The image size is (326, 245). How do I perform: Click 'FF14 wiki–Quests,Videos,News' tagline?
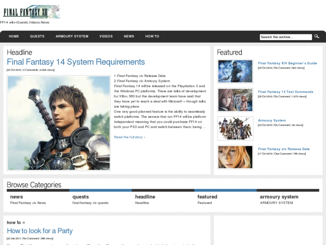[25, 22]
